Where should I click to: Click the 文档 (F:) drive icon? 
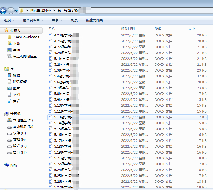9,140
